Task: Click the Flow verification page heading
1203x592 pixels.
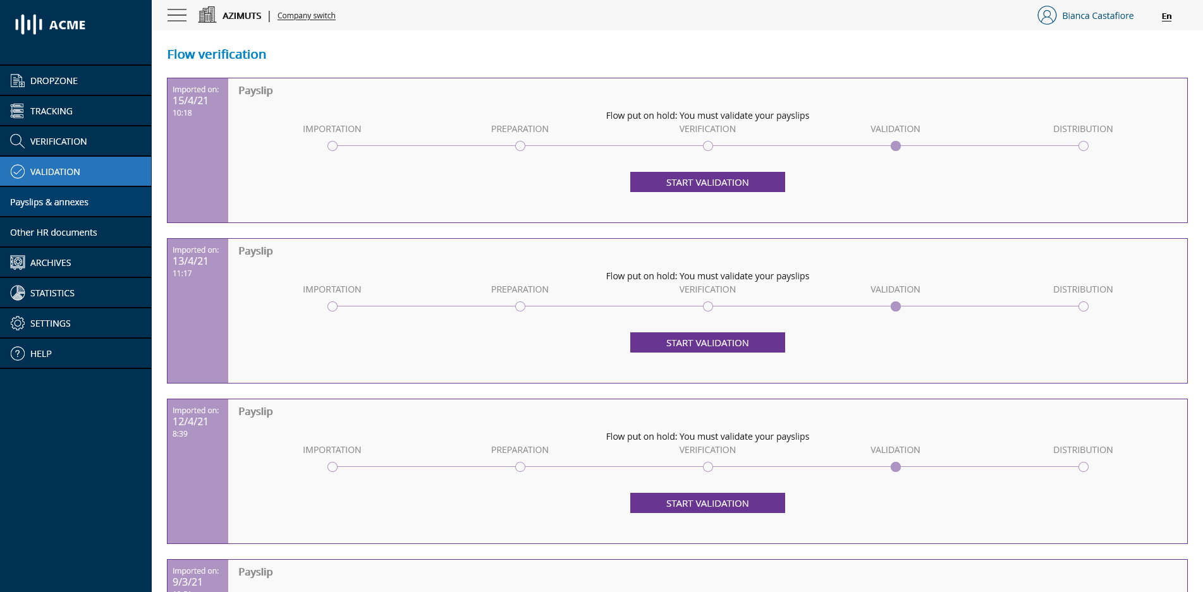Action: [x=216, y=54]
